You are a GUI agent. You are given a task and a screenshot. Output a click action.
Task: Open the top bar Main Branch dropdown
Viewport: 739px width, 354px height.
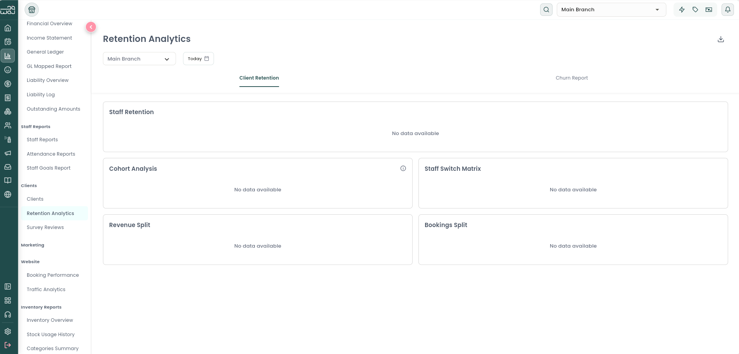pyautogui.click(x=611, y=10)
